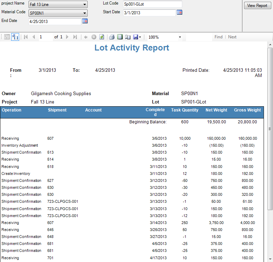Open page setup icon
The height and width of the screenshot is (262, 273).
128,37
